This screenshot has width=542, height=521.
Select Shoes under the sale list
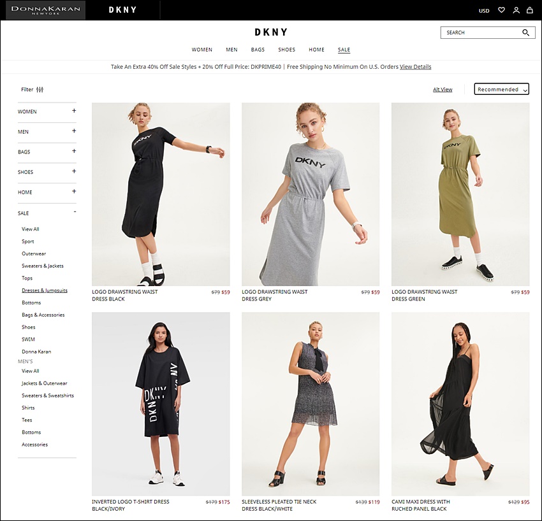28,327
